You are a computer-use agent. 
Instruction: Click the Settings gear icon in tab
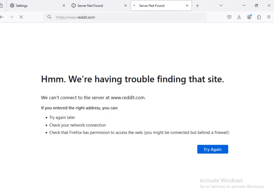(12, 5)
